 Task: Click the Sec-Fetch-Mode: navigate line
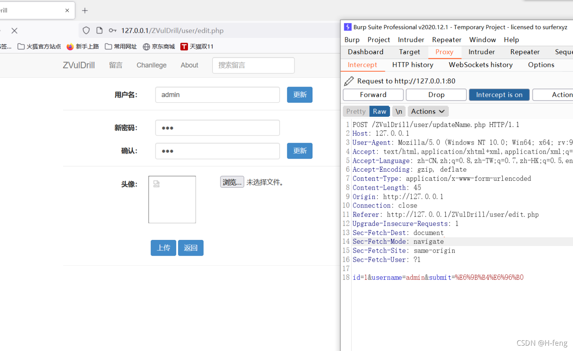point(398,242)
